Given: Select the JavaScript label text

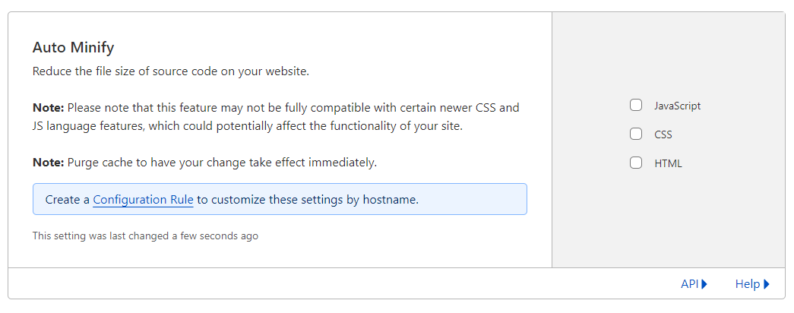Looking at the screenshot, I should [678, 106].
